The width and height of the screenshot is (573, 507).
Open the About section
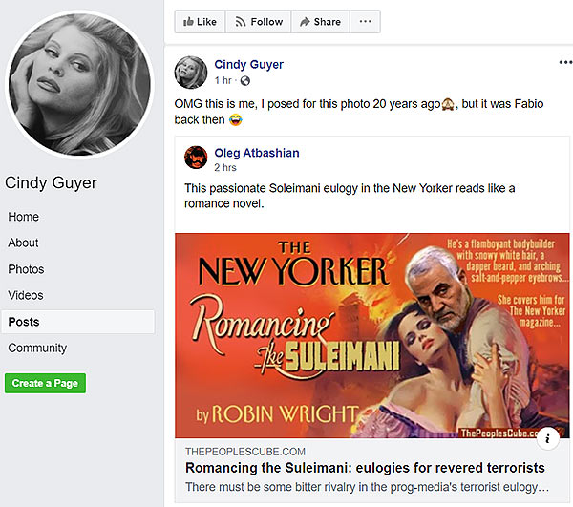(x=24, y=243)
